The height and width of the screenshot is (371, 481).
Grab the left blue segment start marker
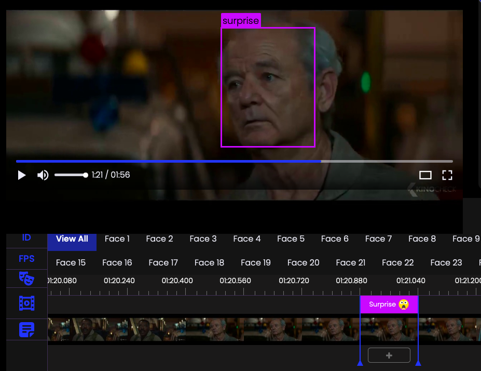click(360, 363)
